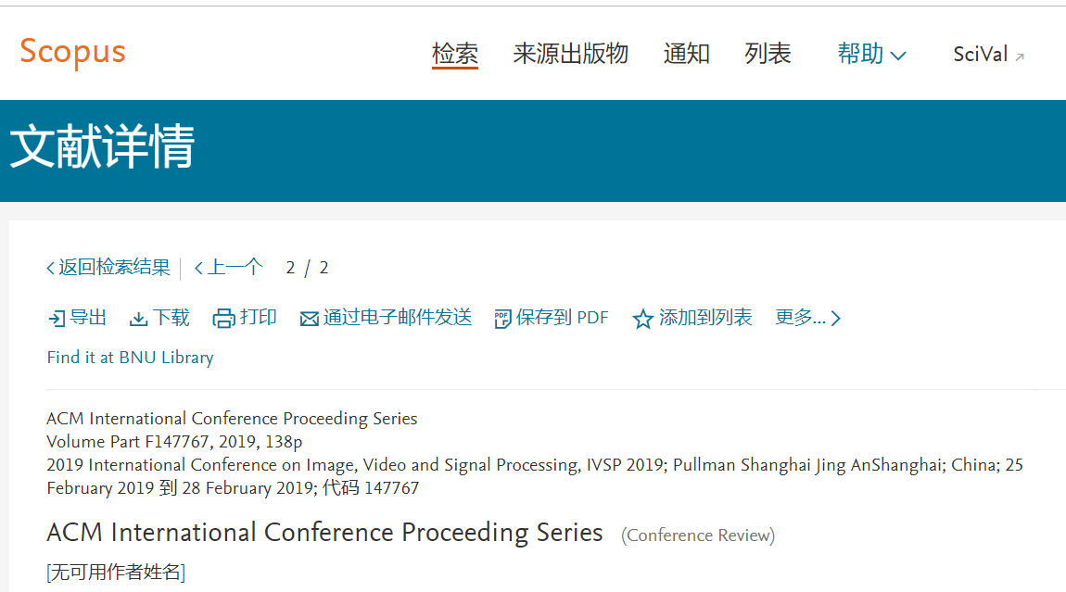Click the 打印 printer icon

(x=223, y=318)
